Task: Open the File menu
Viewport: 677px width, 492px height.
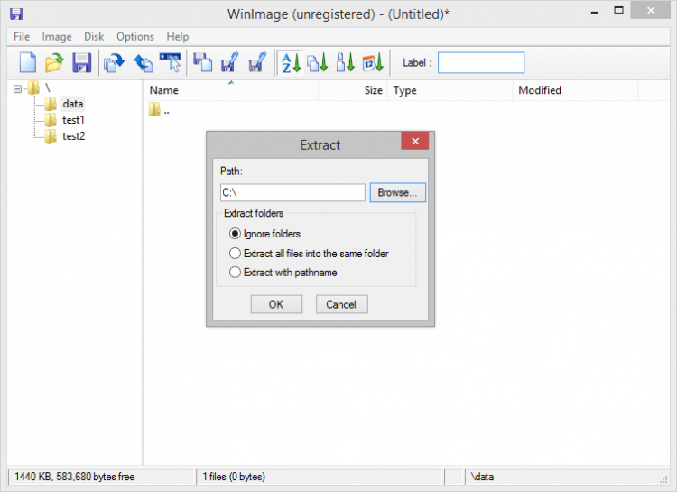Action: tap(22, 37)
